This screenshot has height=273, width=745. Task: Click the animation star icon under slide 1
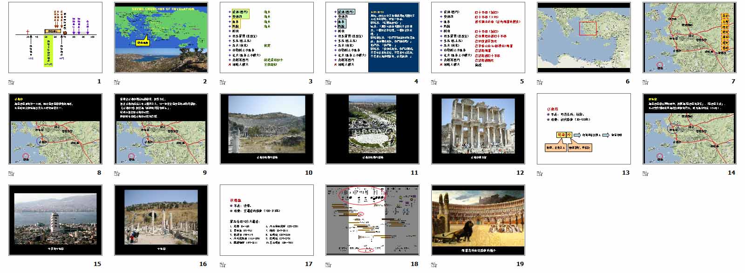pyautogui.click(x=12, y=82)
